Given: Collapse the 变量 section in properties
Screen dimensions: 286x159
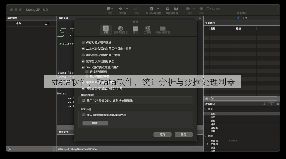Looking at the screenshot, I should pyautogui.click(x=205, y=109).
